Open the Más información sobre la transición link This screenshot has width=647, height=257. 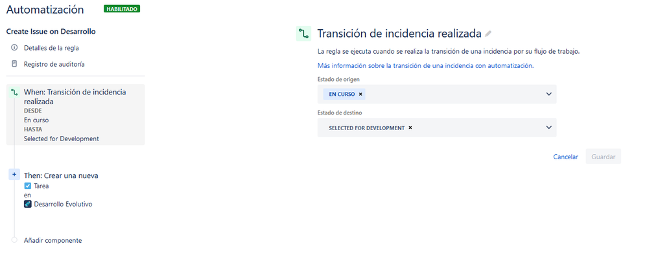click(x=426, y=65)
